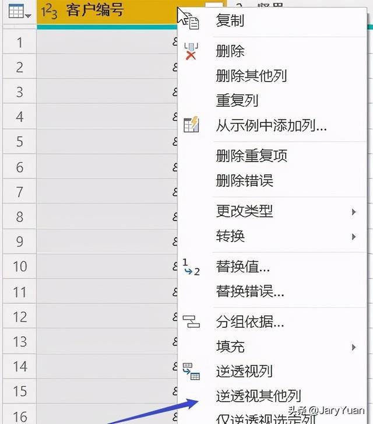The width and height of the screenshot is (373, 424).
Task: Choose 删除错误 in context menu
Action: tap(244, 181)
